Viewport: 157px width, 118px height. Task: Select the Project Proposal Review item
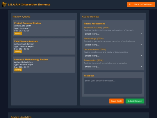(x=44, y=28)
